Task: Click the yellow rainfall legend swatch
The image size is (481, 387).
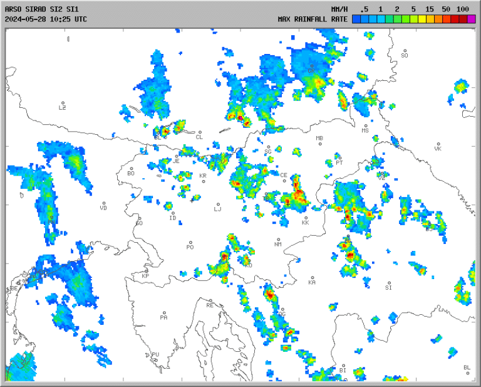Action: click(422, 19)
